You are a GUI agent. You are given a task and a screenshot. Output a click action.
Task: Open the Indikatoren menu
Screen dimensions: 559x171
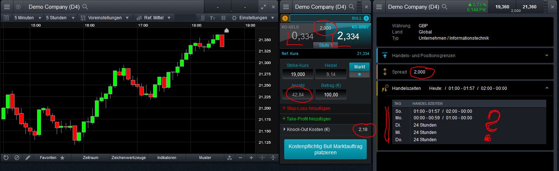(x=167, y=158)
